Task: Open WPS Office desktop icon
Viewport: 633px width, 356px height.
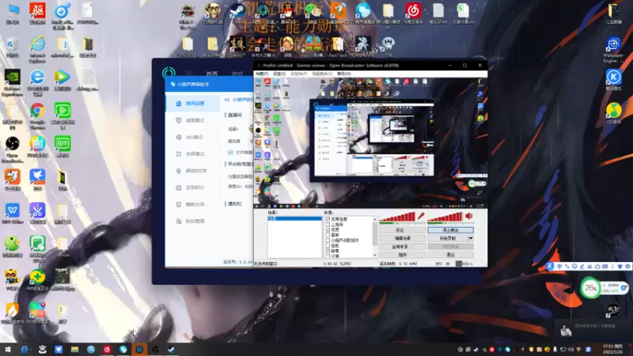Action: coord(13,214)
